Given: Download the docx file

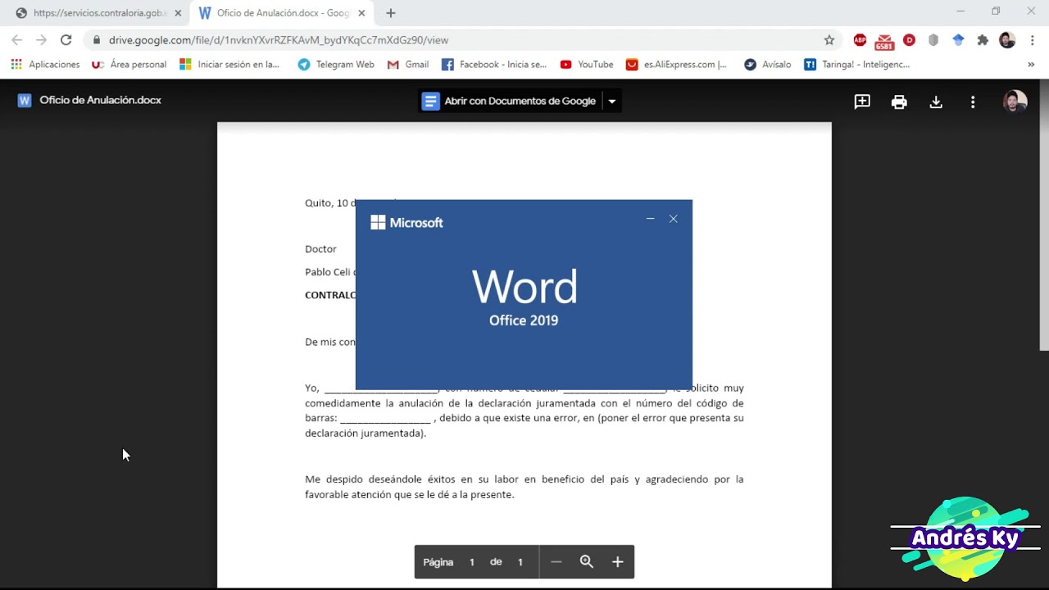Looking at the screenshot, I should tap(936, 102).
